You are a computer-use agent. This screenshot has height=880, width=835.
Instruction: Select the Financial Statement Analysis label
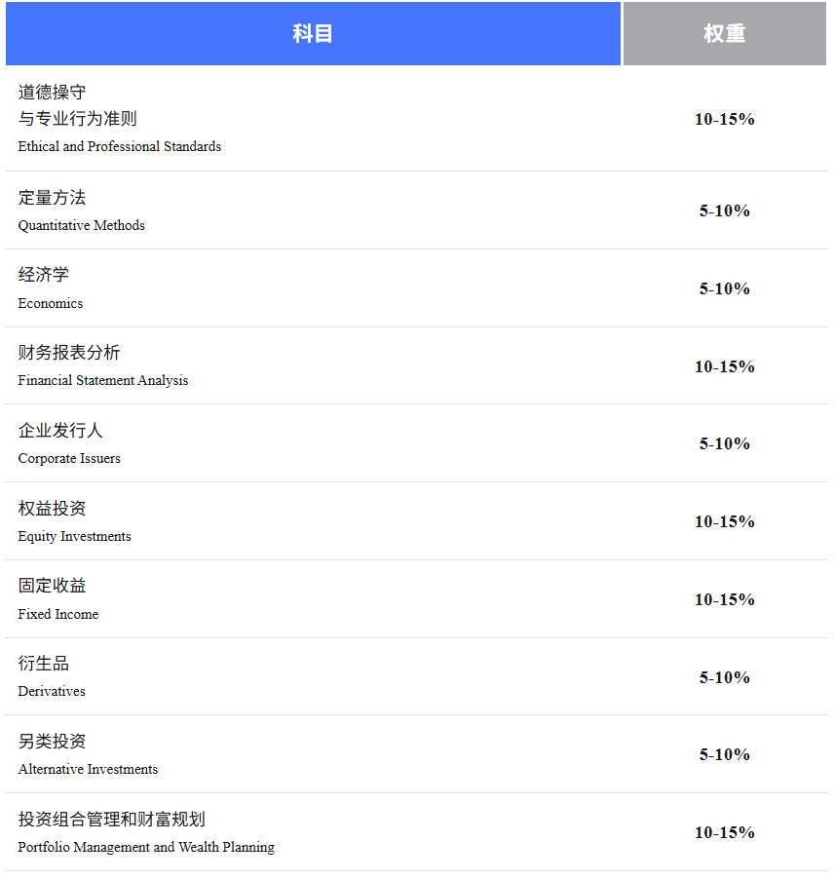click(x=102, y=381)
